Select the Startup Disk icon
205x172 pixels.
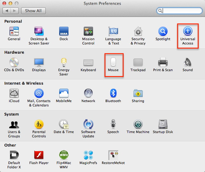[x=163, y=124]
